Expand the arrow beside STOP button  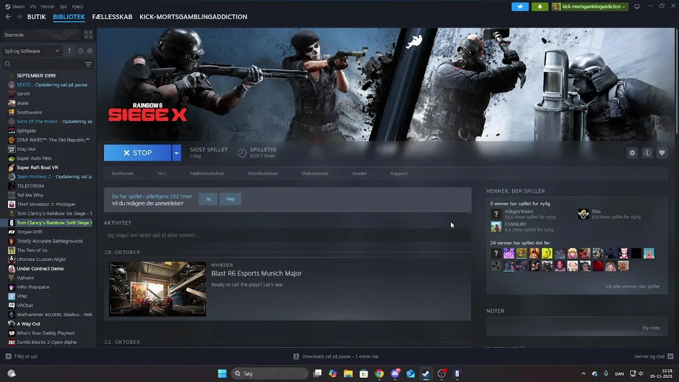(177, 153)
